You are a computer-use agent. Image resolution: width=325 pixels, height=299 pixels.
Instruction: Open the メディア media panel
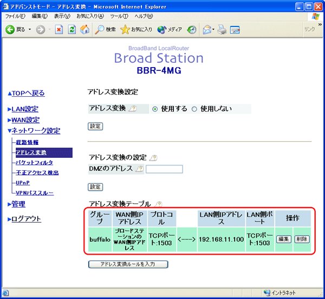[170, 30]
